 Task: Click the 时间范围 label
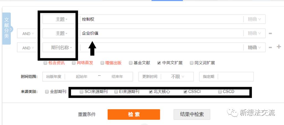pos(29,77)
